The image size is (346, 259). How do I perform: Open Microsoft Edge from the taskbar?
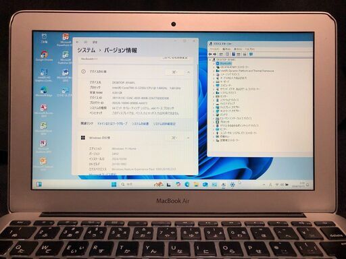[187, 185]
